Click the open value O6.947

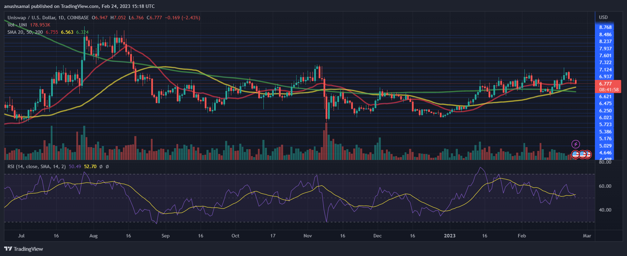click(99, 18)
